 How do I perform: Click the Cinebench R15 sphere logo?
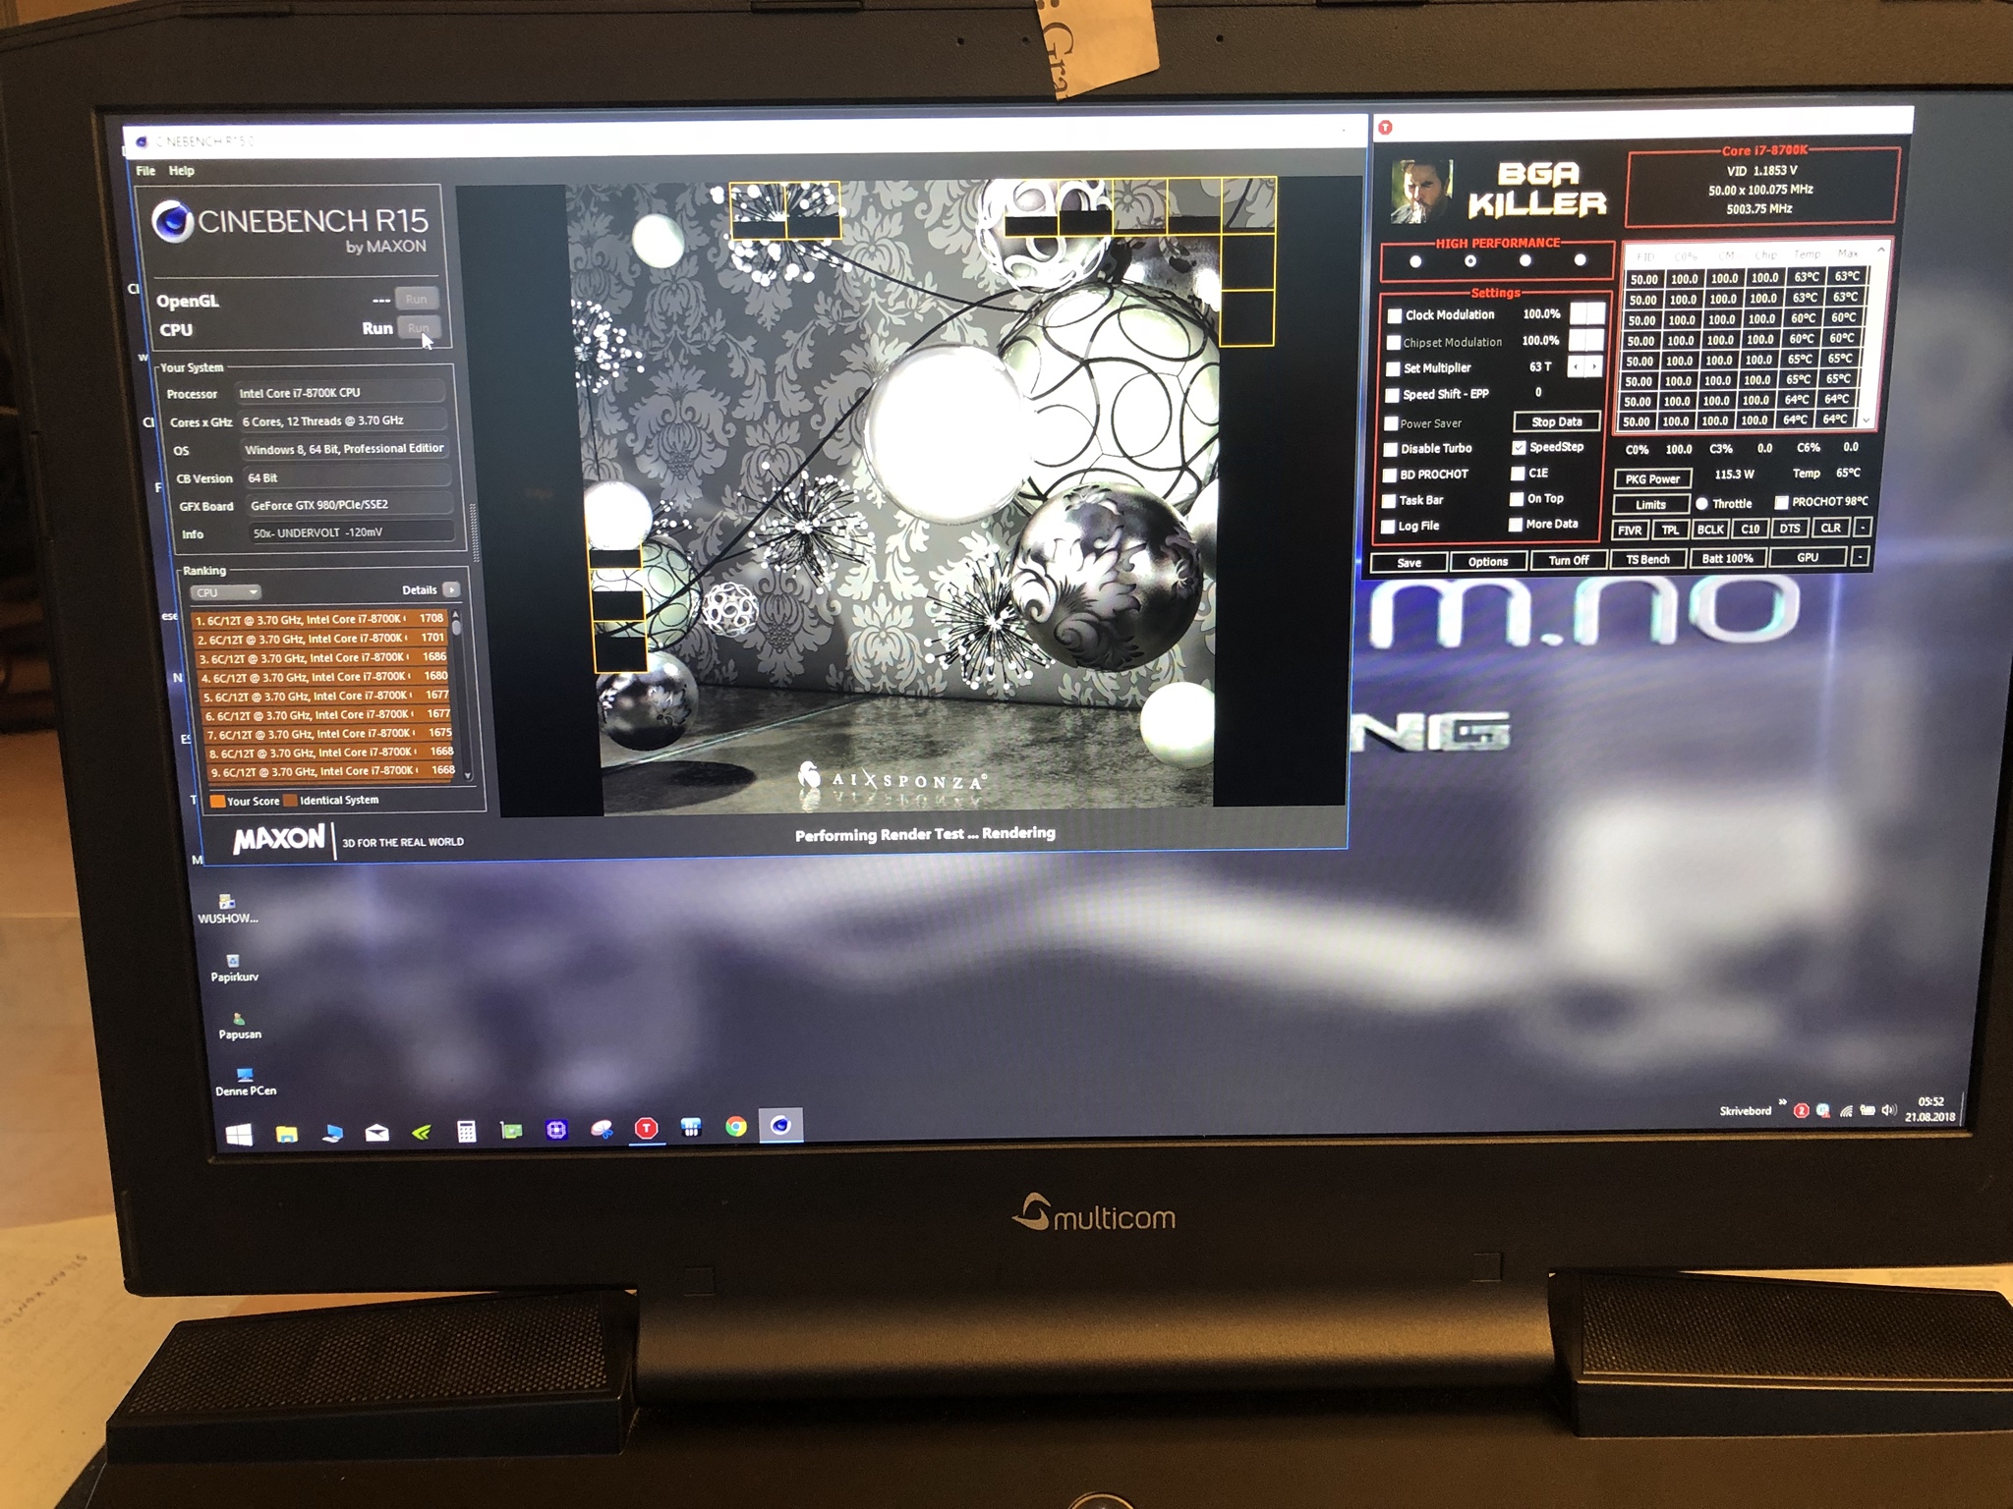coord(171,221)
